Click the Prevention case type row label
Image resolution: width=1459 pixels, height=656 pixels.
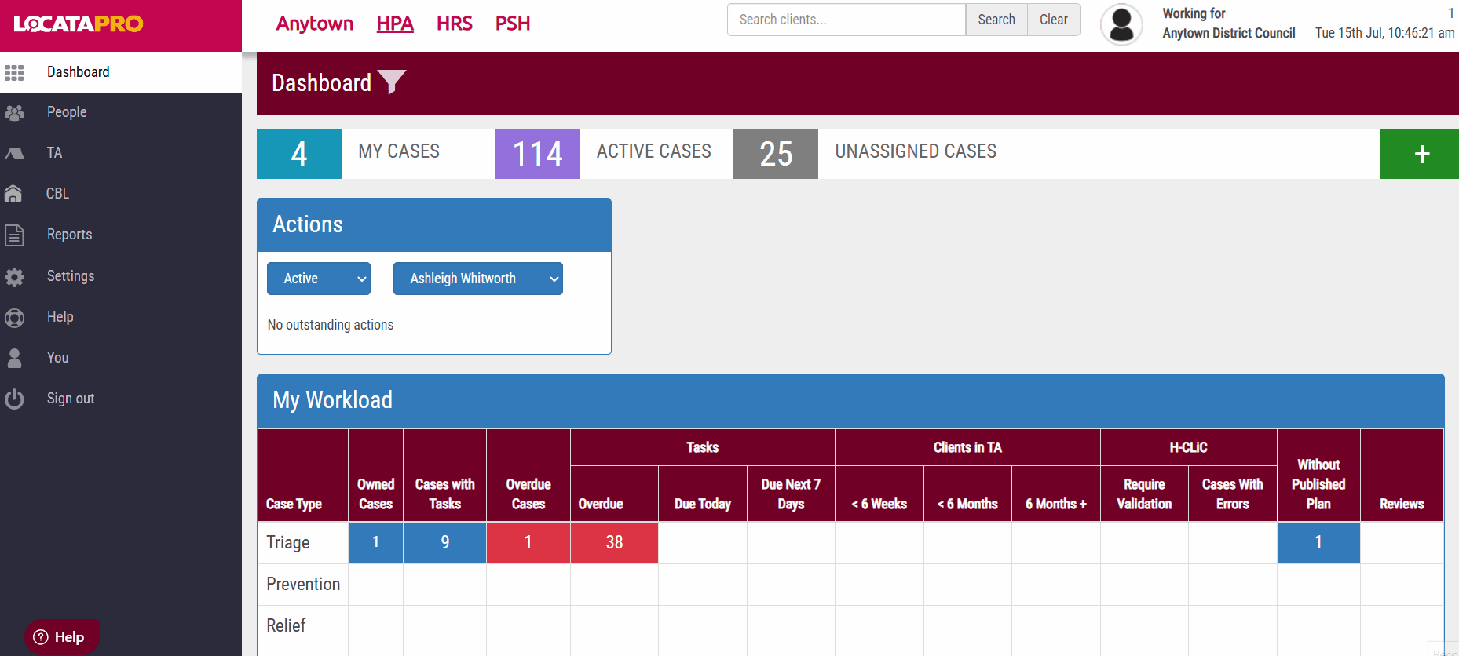tap(303, 584)
